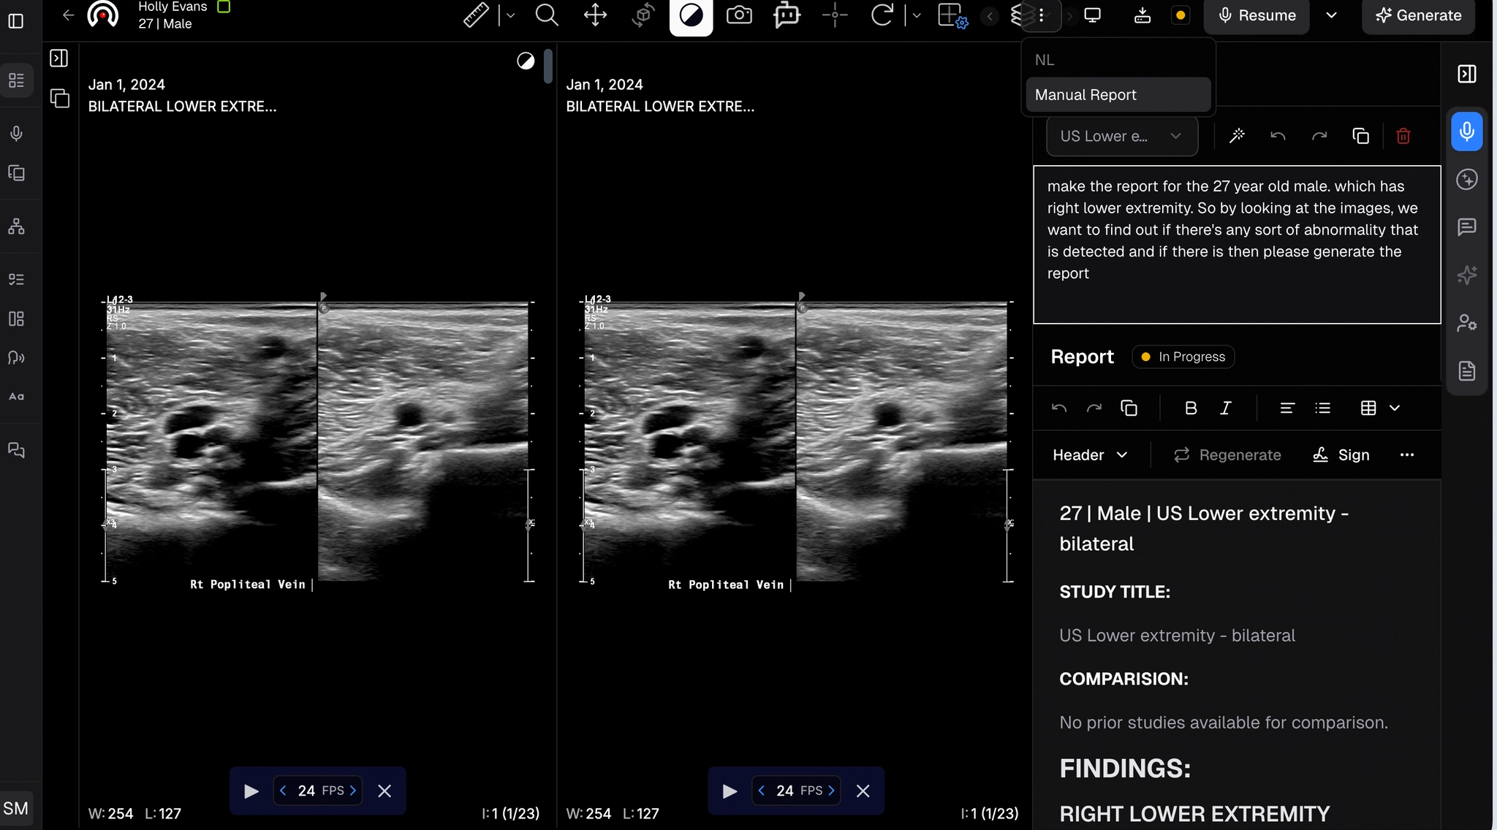Open the document icon in right rail
Image resolution: width=1497 pixels, height=830 pixels.
(1466, 371)
